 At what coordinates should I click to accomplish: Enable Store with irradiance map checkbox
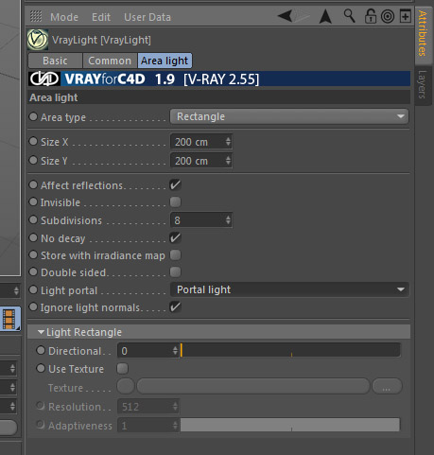[x=175, y=254]
